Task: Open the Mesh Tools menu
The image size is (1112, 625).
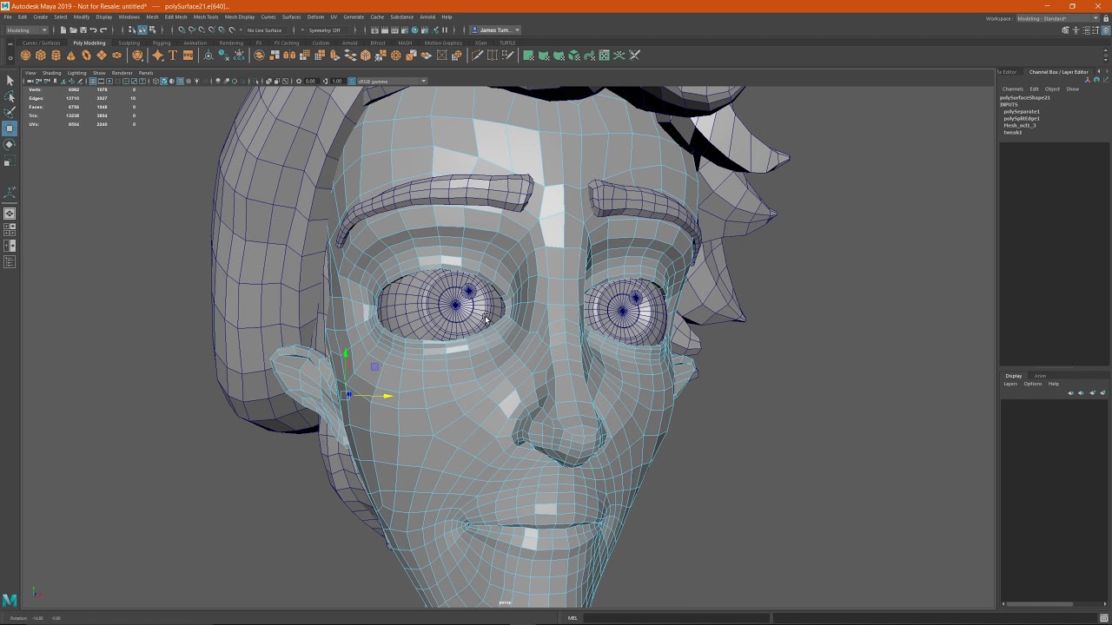Action: tap(206, 16)
